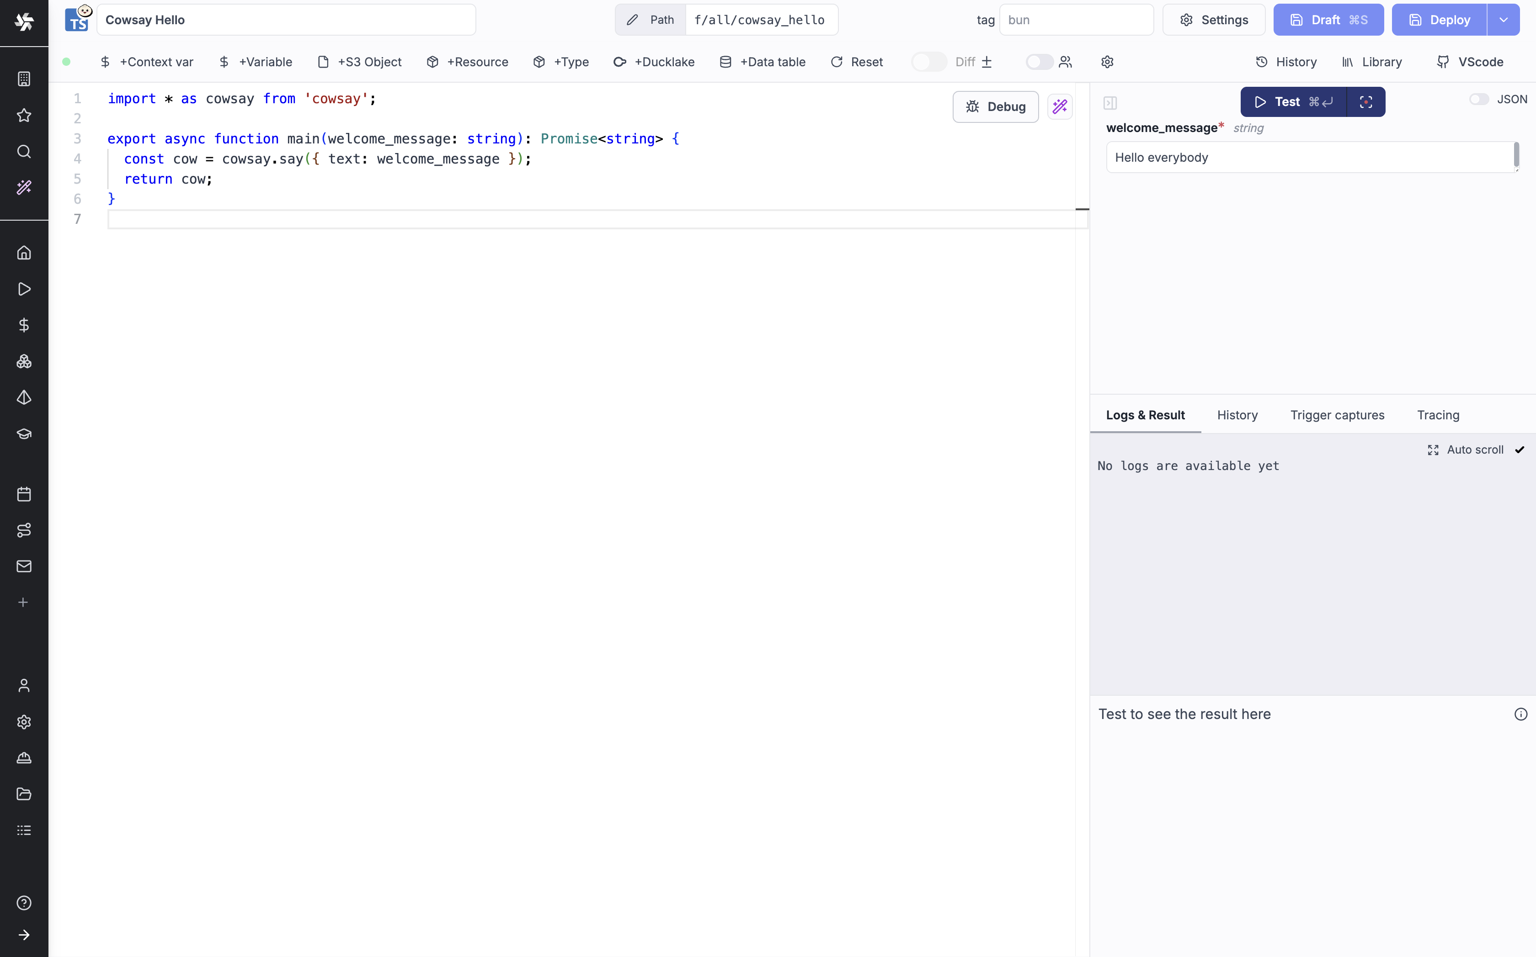Viewport: 1536px width, 957px height.
Task: Open the Tracing tab
Action: [x=1437, y=415]
